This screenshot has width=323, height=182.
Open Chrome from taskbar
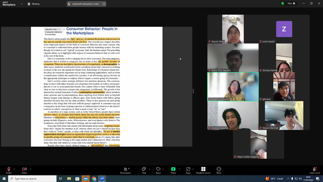94,178
